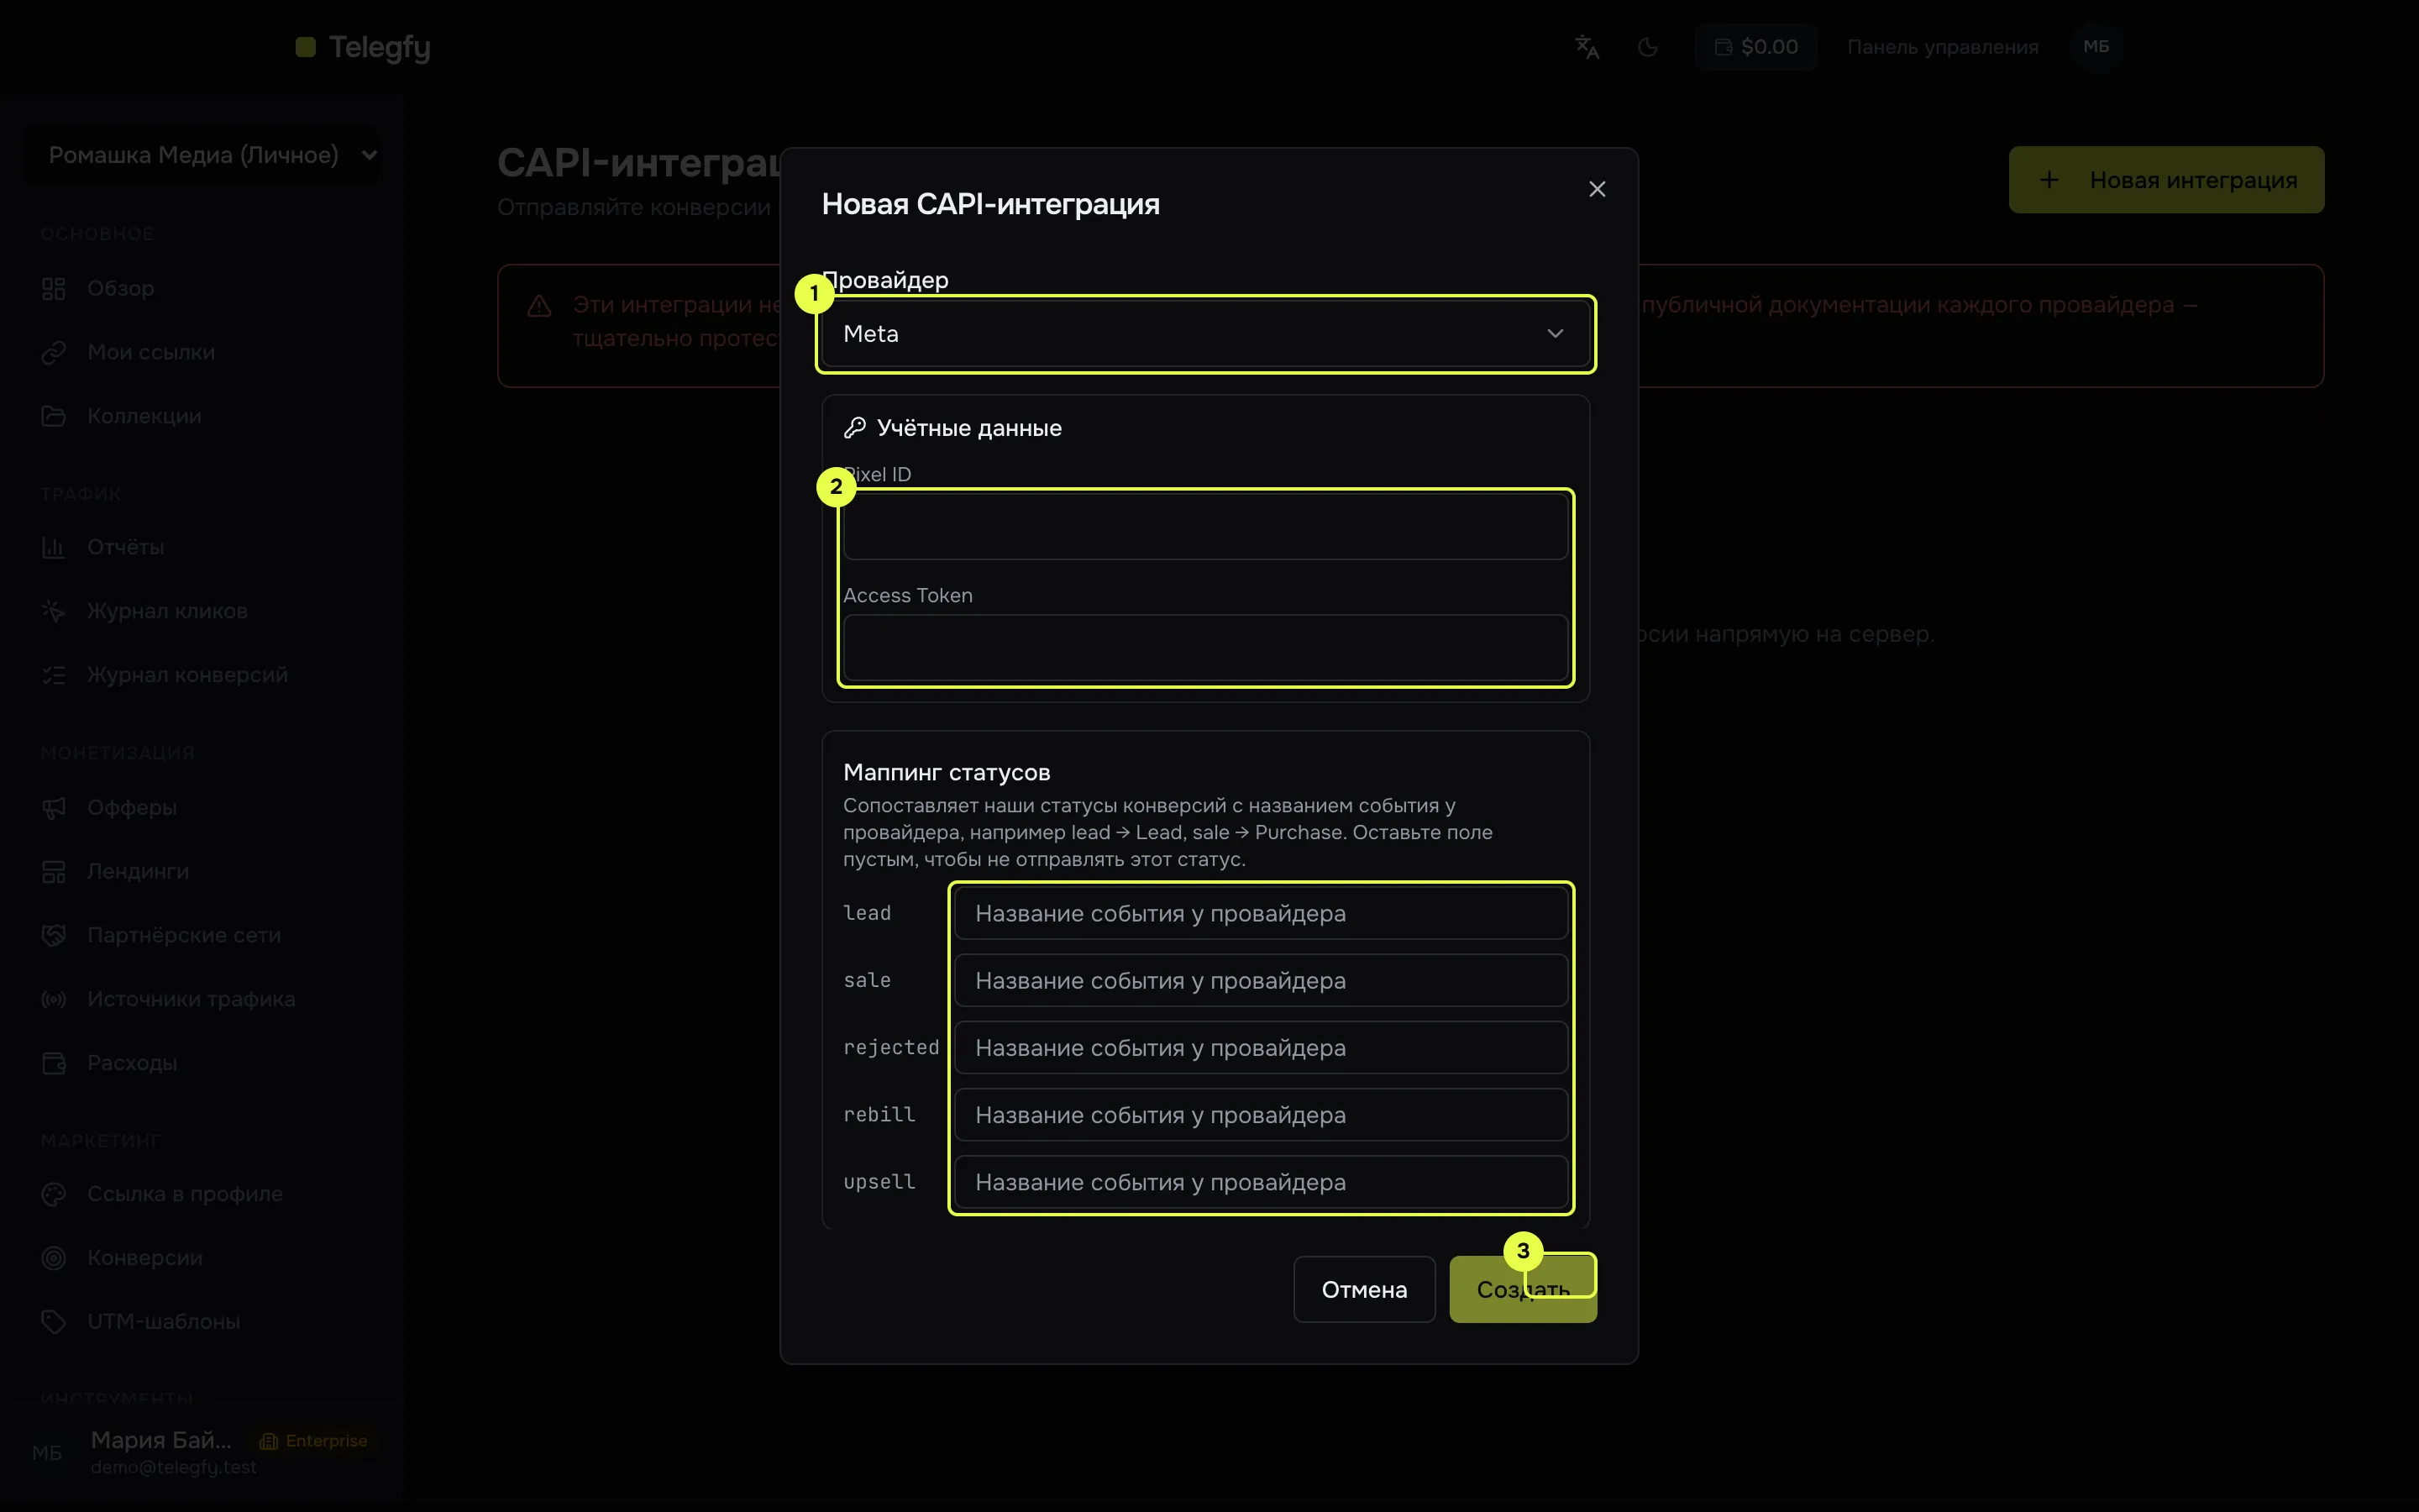Click the Журнал конверсий list icon
Viewport: 2419px width, 1512px height.
pyautogui.click(x=54, y=675)
